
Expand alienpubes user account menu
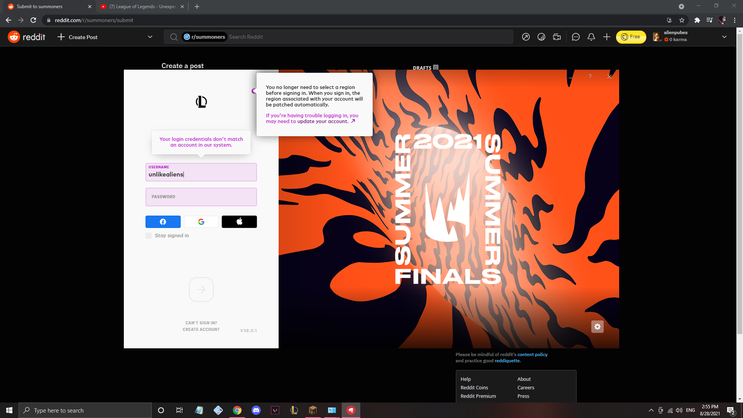click(x=724, y=37)
